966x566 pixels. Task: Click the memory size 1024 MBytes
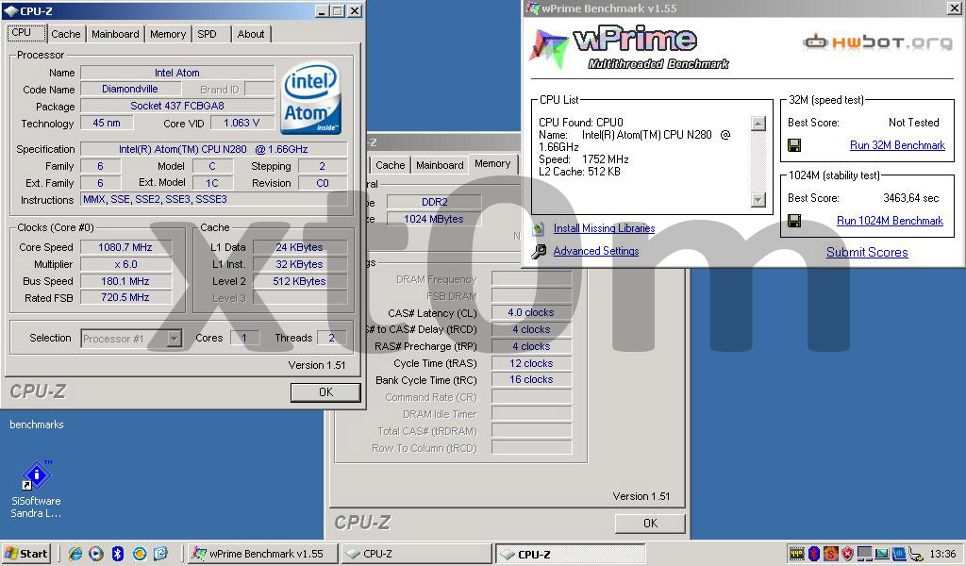click(434, 219)
